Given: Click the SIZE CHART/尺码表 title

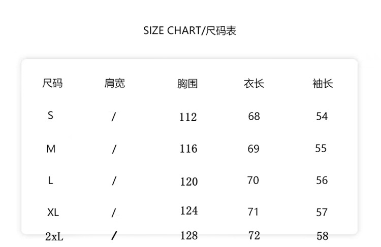Looking at the screenshot, I should 190,31.
